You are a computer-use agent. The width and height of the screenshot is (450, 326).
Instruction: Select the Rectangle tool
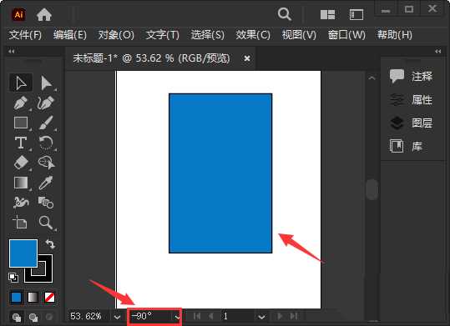click(x=21, y=123)
